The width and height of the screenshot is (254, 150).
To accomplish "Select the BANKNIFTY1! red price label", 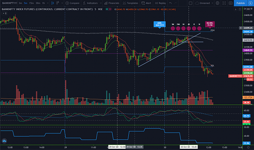I will (235, 76).
